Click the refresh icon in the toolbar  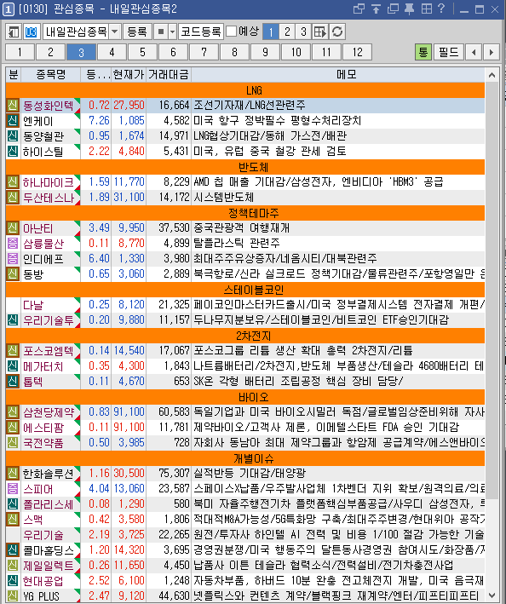(x=337, y=32)
